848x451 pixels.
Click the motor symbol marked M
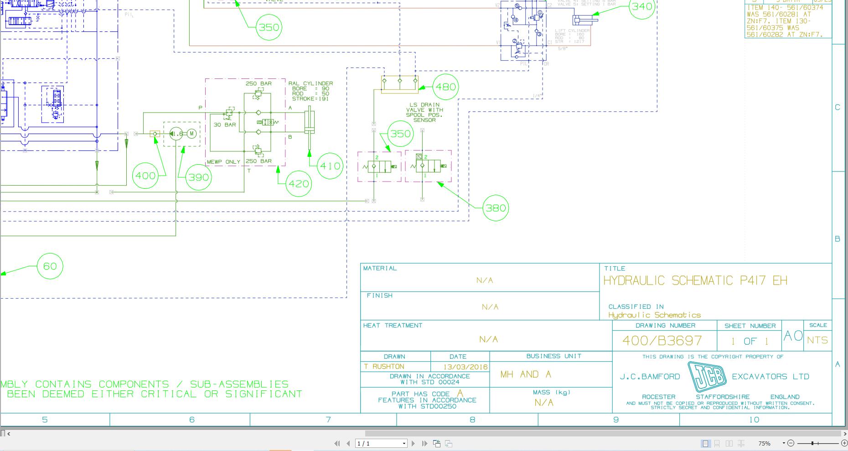[x=192, y=134]
